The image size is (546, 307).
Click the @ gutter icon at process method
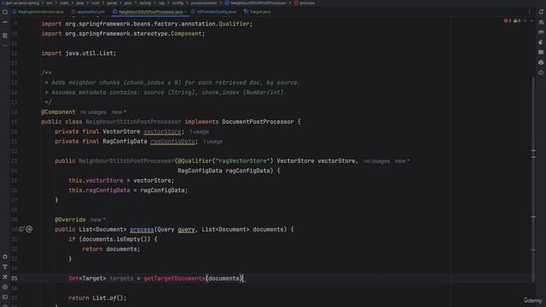(29, 229)
